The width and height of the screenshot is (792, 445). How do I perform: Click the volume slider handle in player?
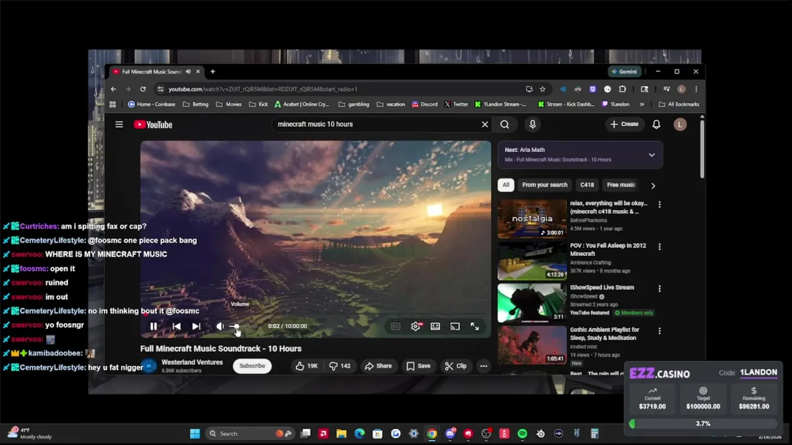pyautogui.click(x=235, y=326)
